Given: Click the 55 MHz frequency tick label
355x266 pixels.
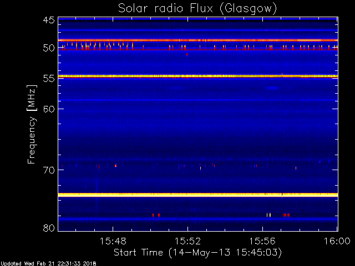Looking at the screenshot, I should [49, 79].
